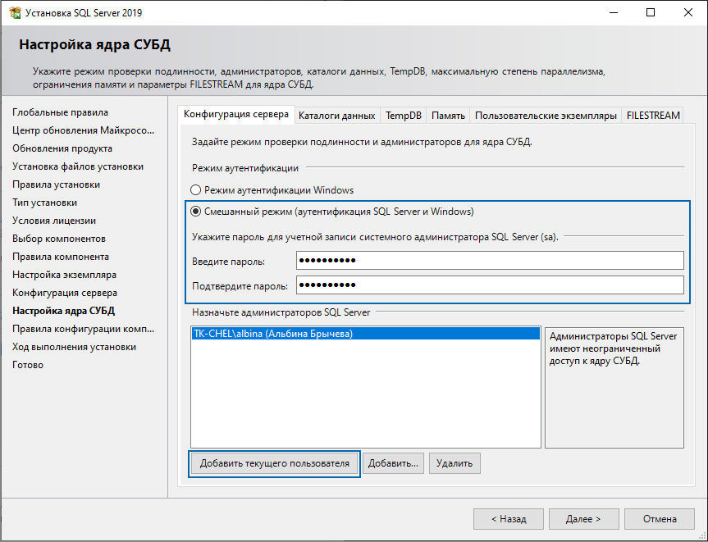Click the Установка файлов установки step
The height and width of the screenshot is (542, 708).
point(78,166)
